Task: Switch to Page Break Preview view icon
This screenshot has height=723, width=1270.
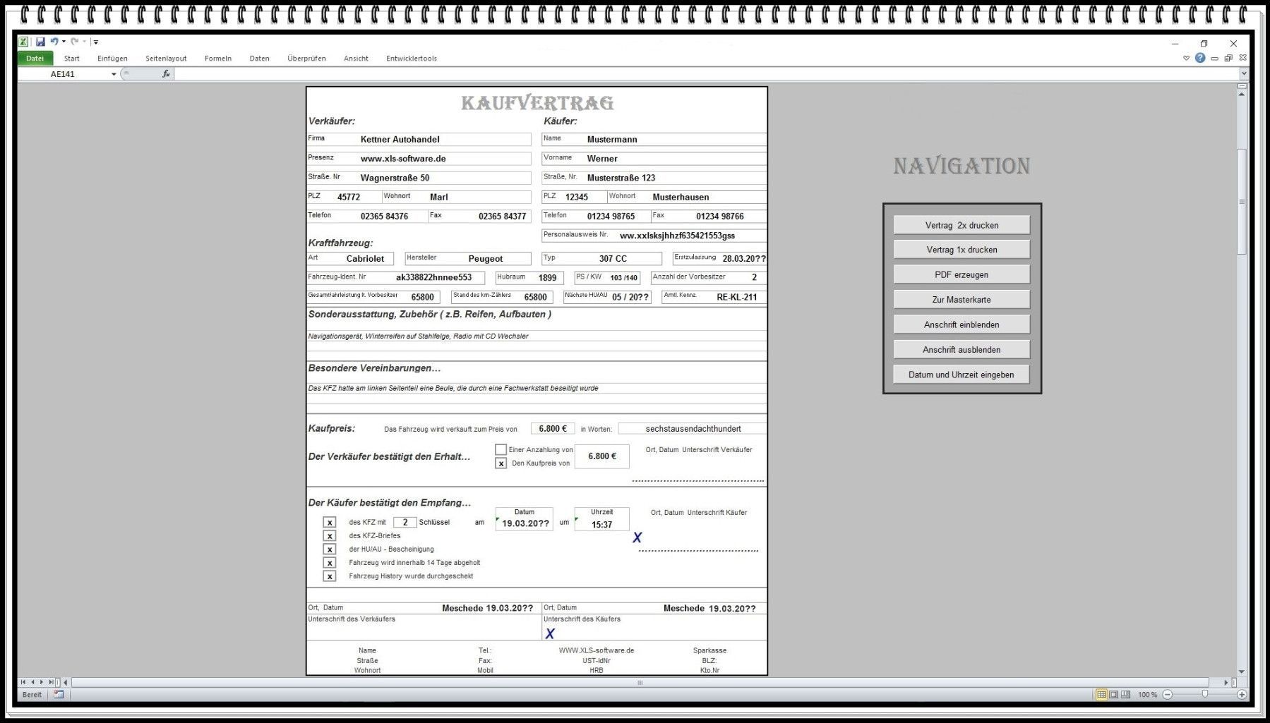Action: 1125,695
